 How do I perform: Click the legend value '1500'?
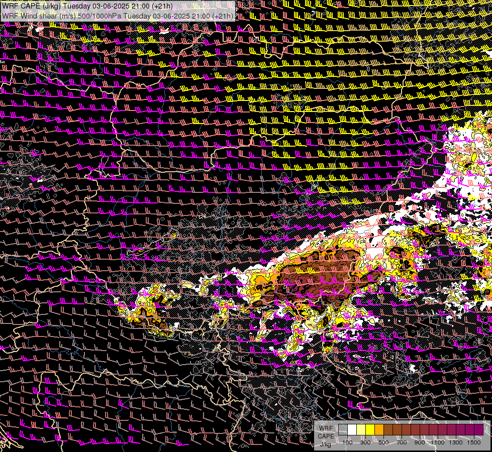[474, 442]
